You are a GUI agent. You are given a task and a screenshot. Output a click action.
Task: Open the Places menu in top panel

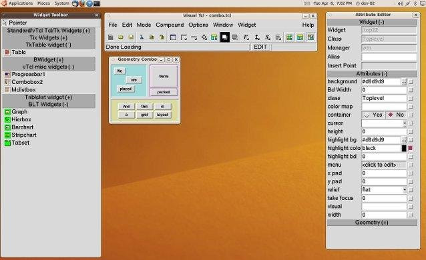pyautogui.click(x=43, y=3)
